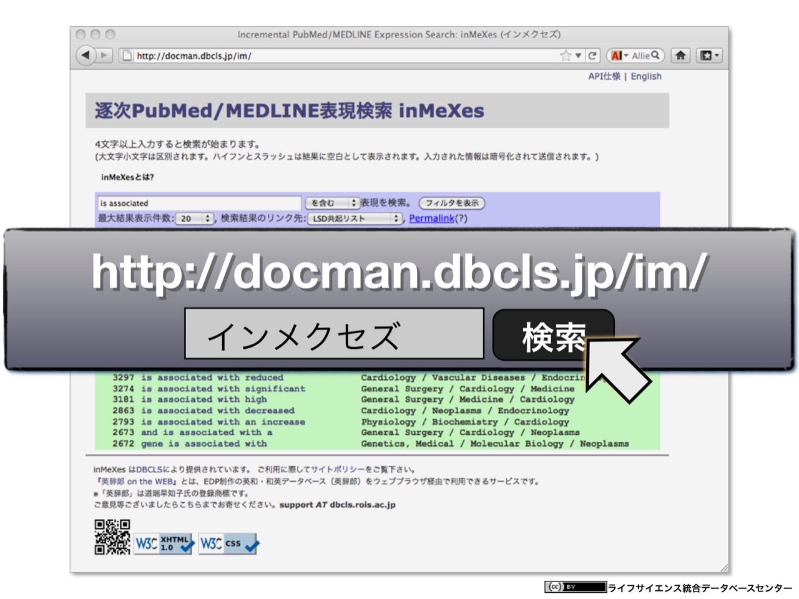
Task: Click 'General Surgery / Medicine / Cardiology' text
Action: click(x=468, y=399)
